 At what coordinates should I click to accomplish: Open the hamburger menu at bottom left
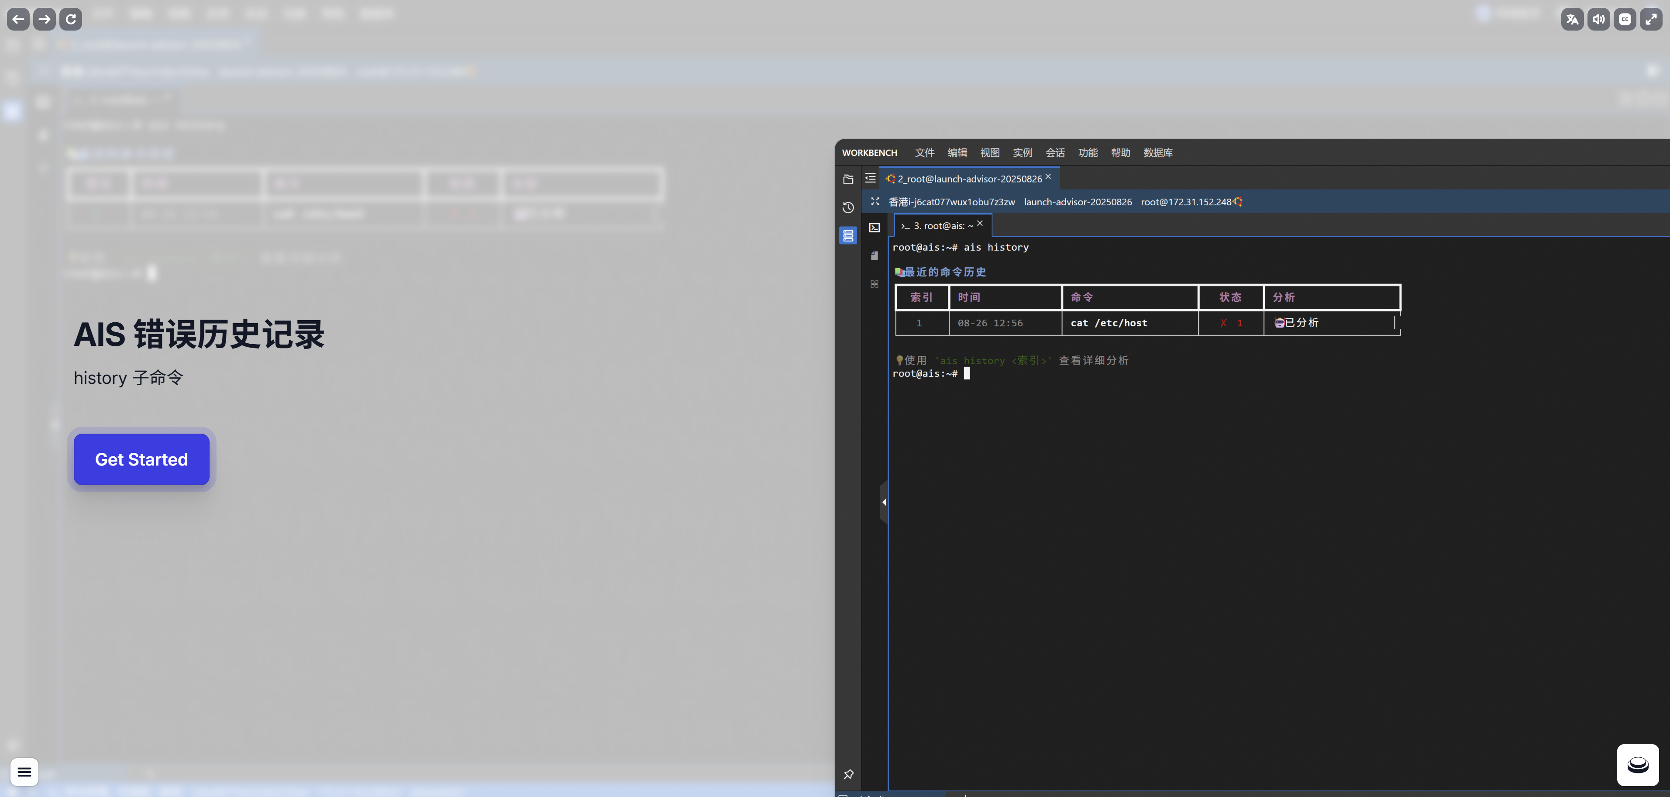click(x=24, y=772)
